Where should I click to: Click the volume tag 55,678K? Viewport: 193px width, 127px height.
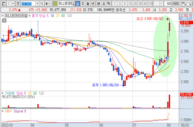(187, 94)
